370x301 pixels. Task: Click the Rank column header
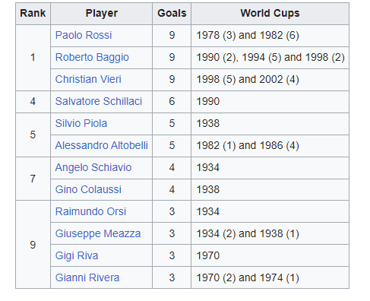click(x=33, y=14)
